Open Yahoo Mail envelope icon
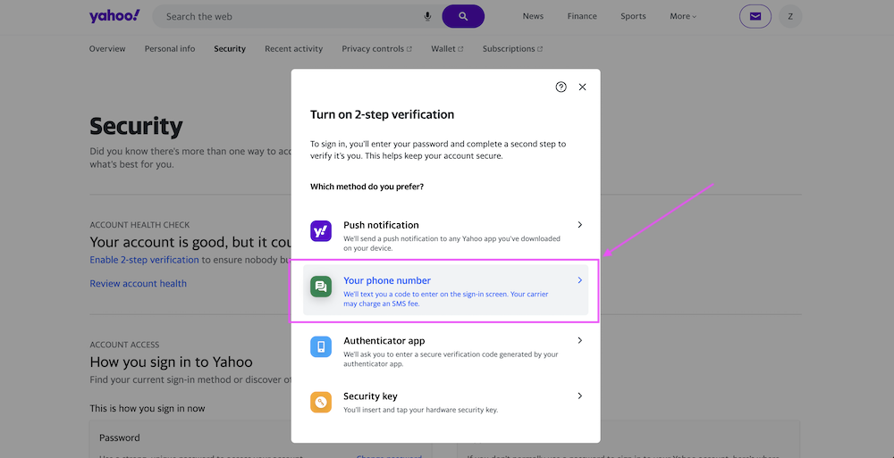894x458 pixels. pyautogui.click(x=755, y=16)
